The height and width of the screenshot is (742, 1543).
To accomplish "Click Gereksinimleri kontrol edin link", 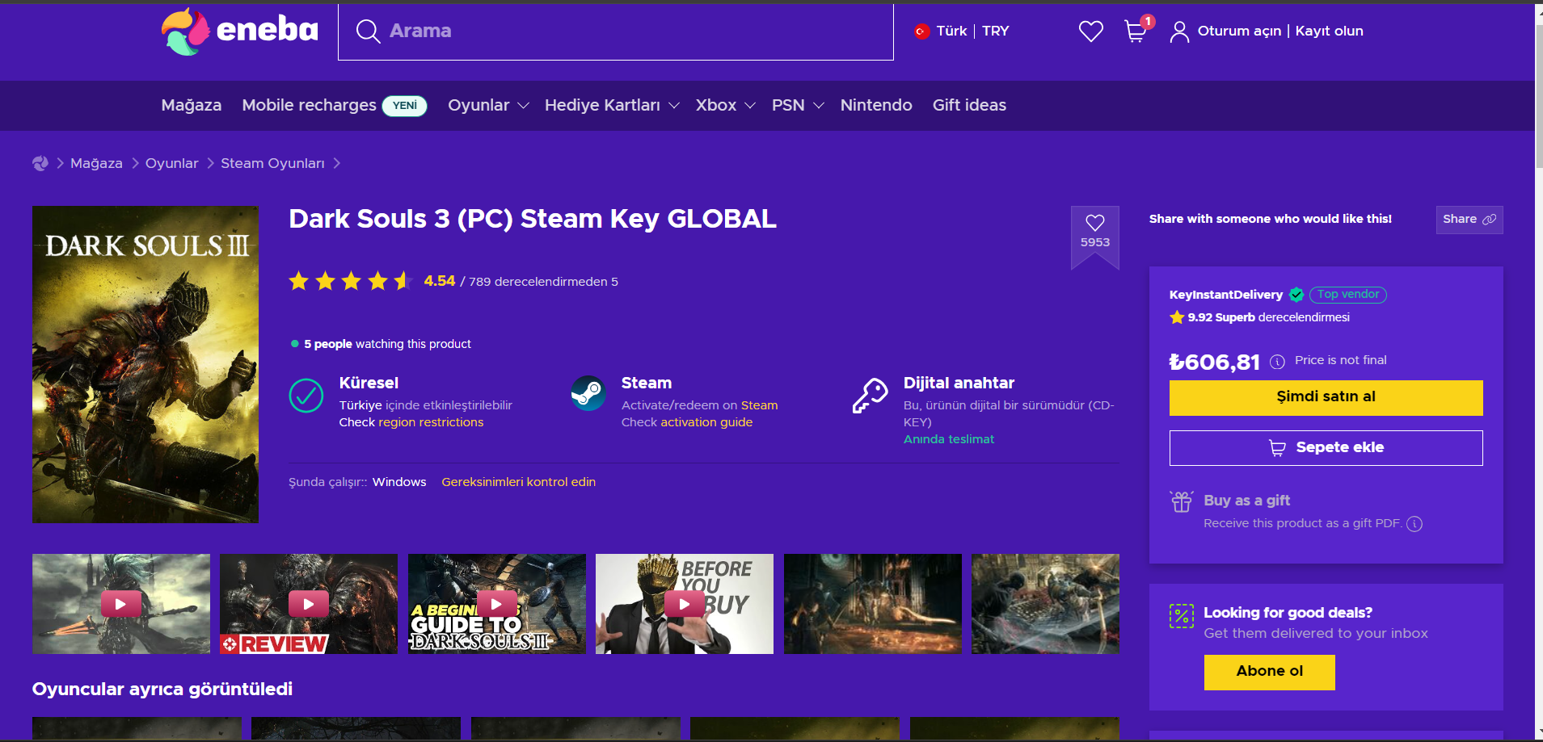I will point(518,482).
